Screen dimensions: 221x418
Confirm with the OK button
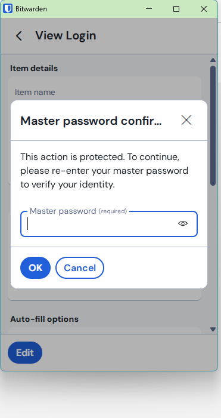[35, 268]
